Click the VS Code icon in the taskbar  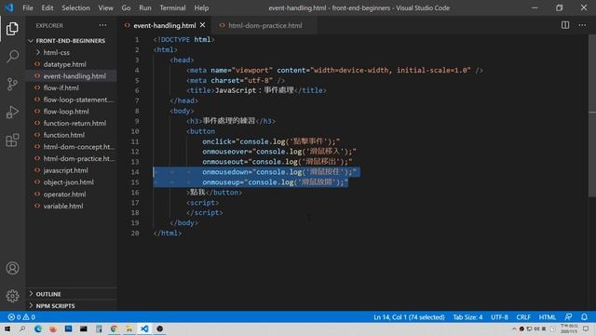pos(144,328)
